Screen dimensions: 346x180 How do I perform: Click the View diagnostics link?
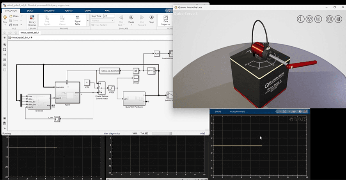tap(111, 134)
